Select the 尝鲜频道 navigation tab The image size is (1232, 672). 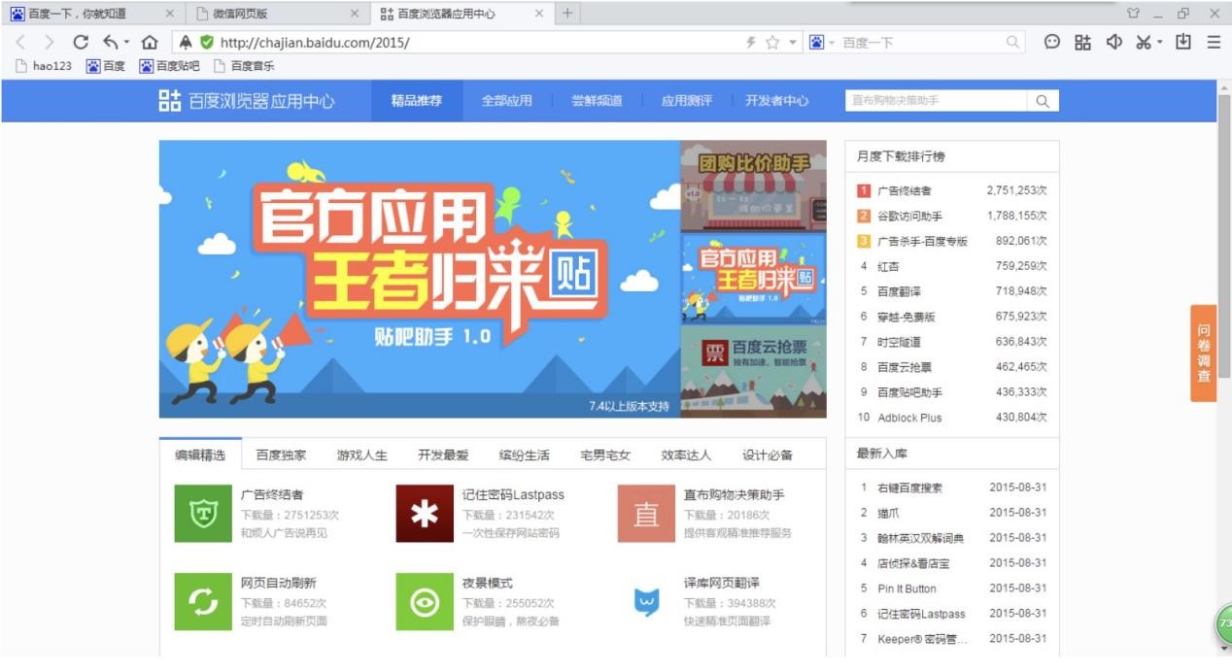597,101
